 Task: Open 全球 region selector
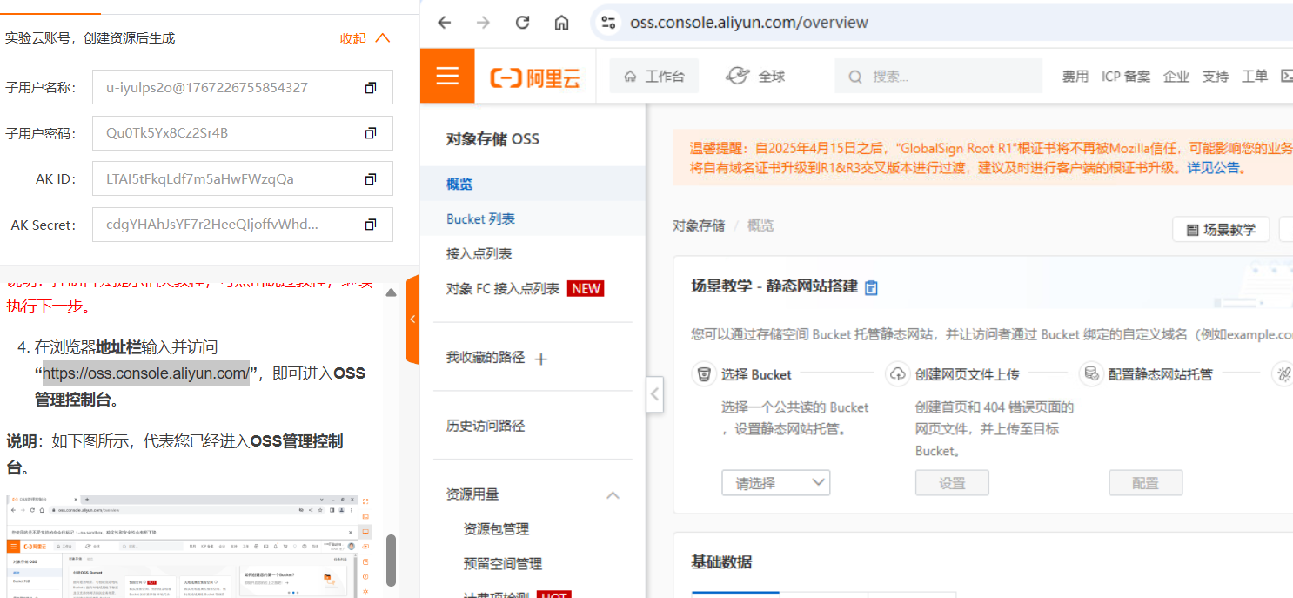click(x=755, y=77)
